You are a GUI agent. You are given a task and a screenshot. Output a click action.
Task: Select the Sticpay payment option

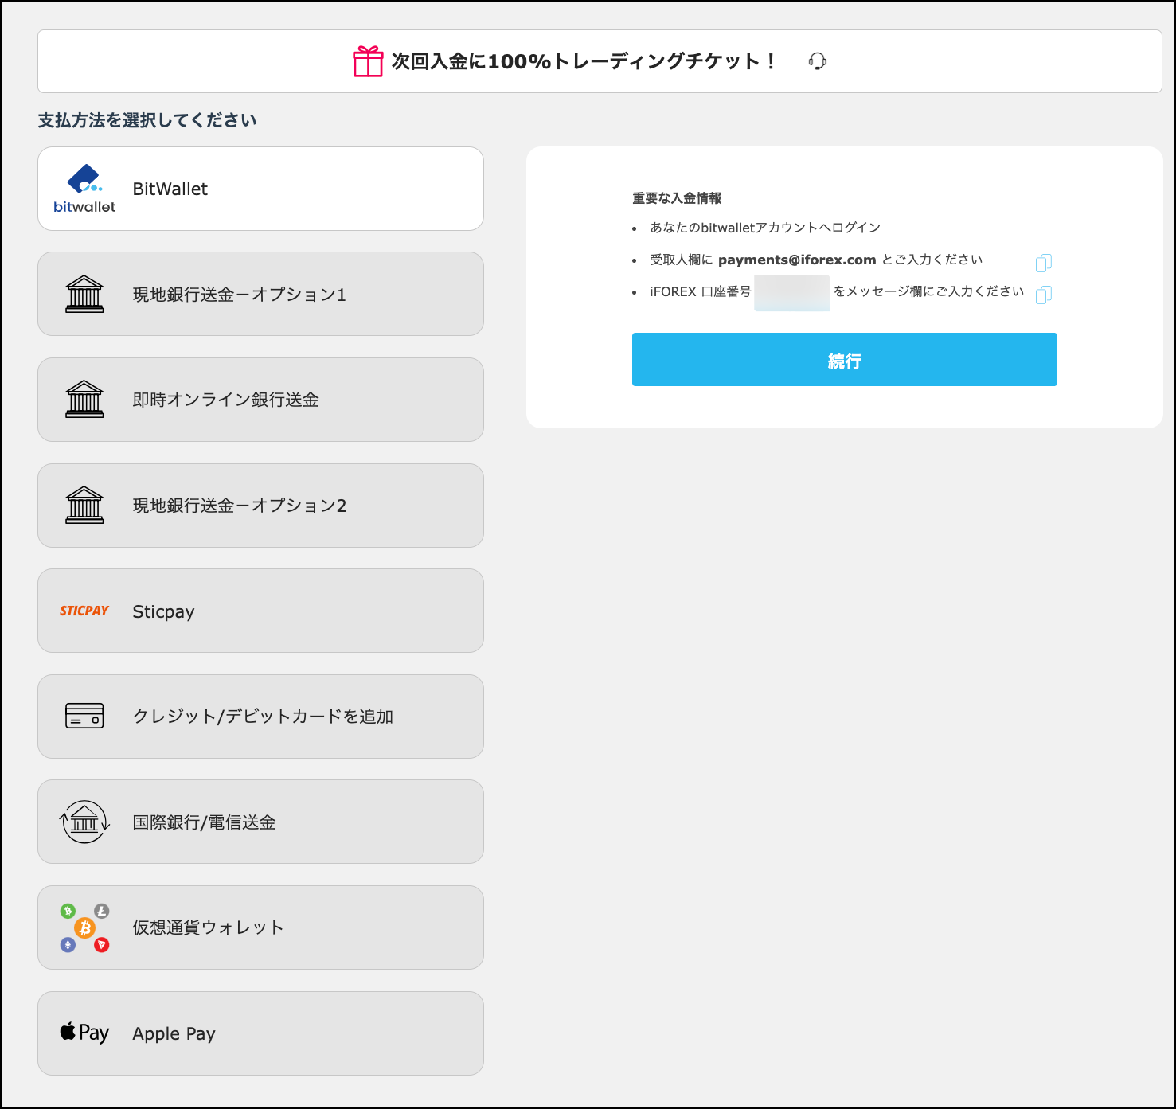[x=260, y=611]
